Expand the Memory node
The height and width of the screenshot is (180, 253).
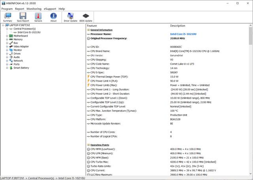7,39
